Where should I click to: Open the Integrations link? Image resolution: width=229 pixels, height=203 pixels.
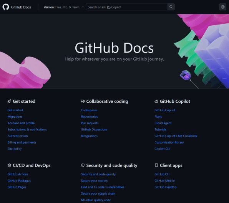click(89, 136)
